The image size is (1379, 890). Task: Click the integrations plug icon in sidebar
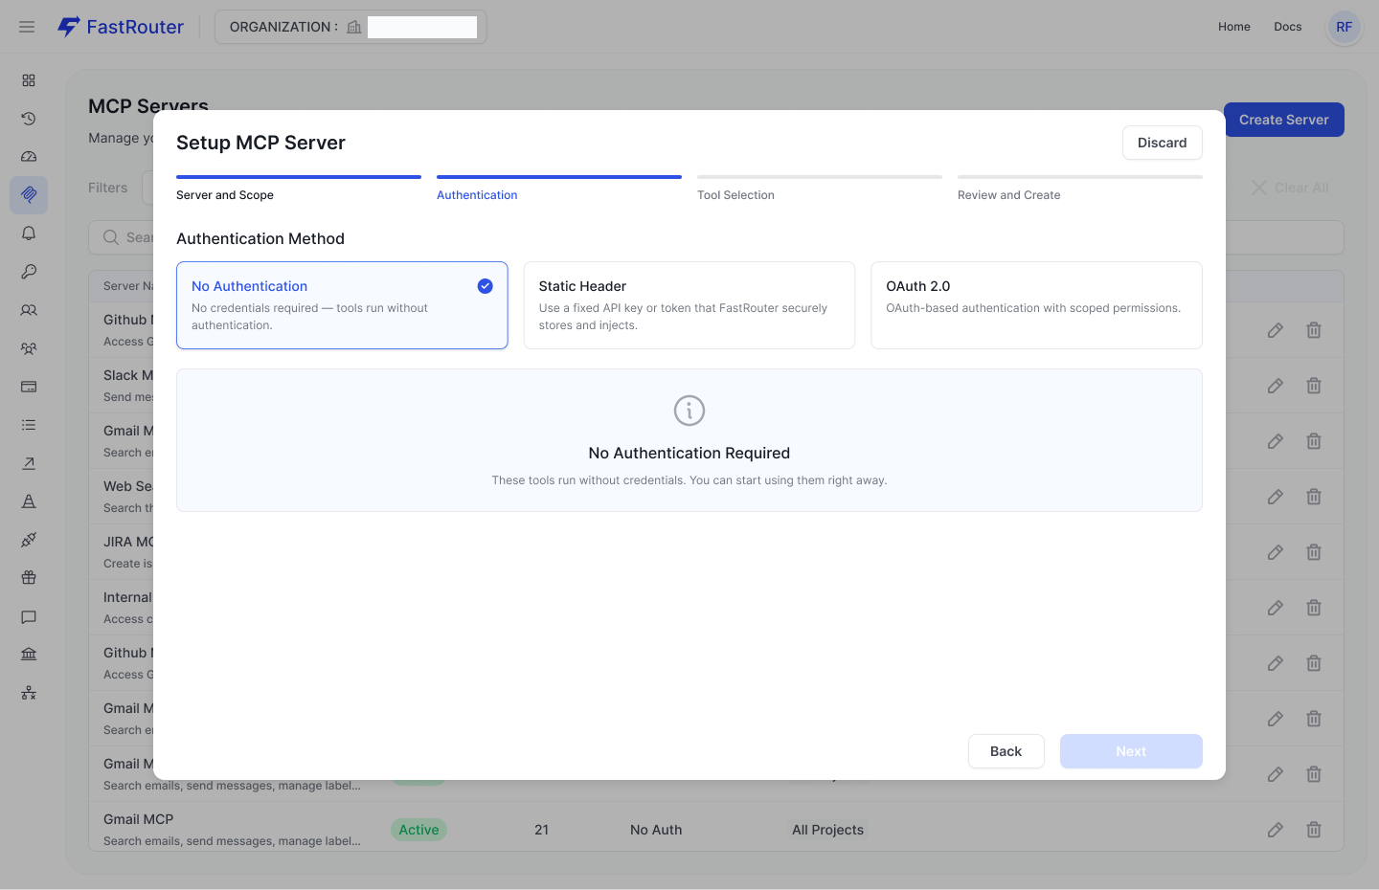pyautogui.click(x=28, y=540)
